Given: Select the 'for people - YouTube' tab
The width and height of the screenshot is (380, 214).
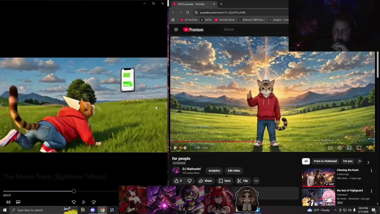Looking at the screenshot, I should 194,4.
